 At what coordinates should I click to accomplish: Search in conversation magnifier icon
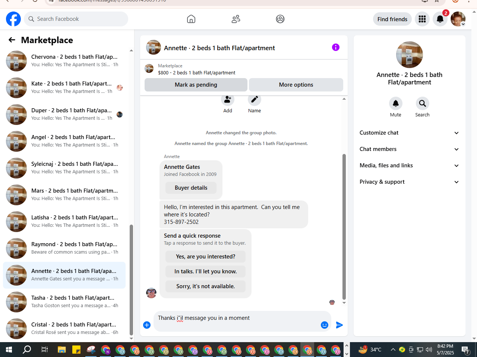[x=423, y=103]
